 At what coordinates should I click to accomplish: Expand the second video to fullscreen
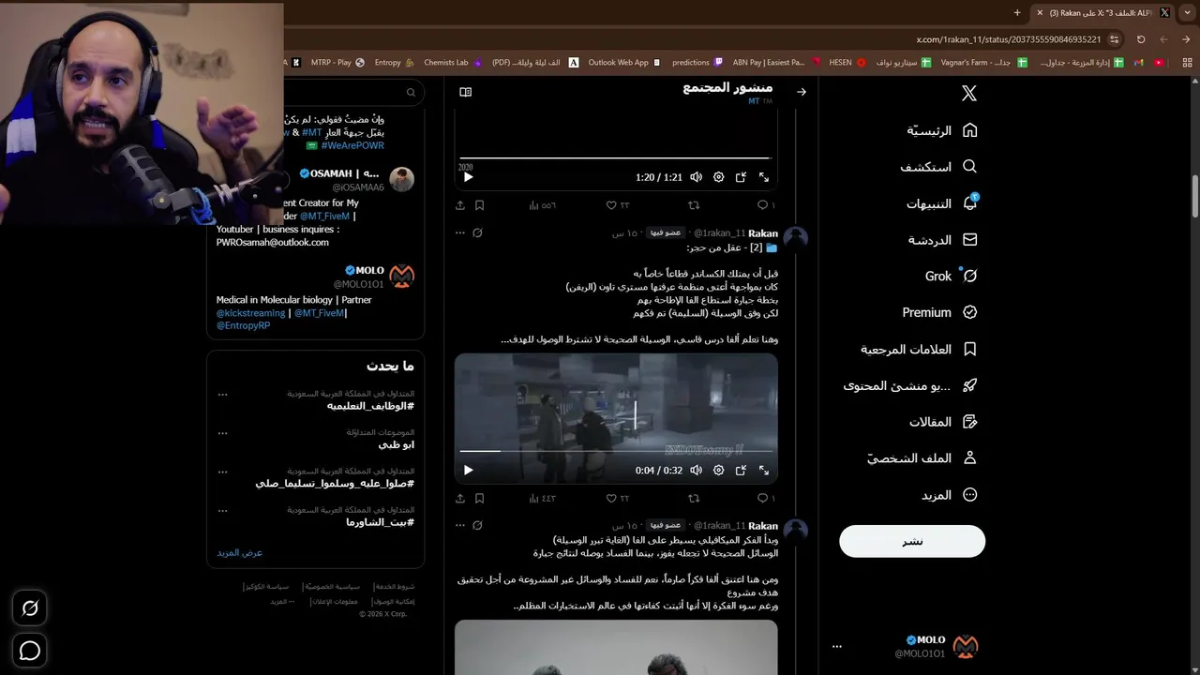(x=764, y=470)
